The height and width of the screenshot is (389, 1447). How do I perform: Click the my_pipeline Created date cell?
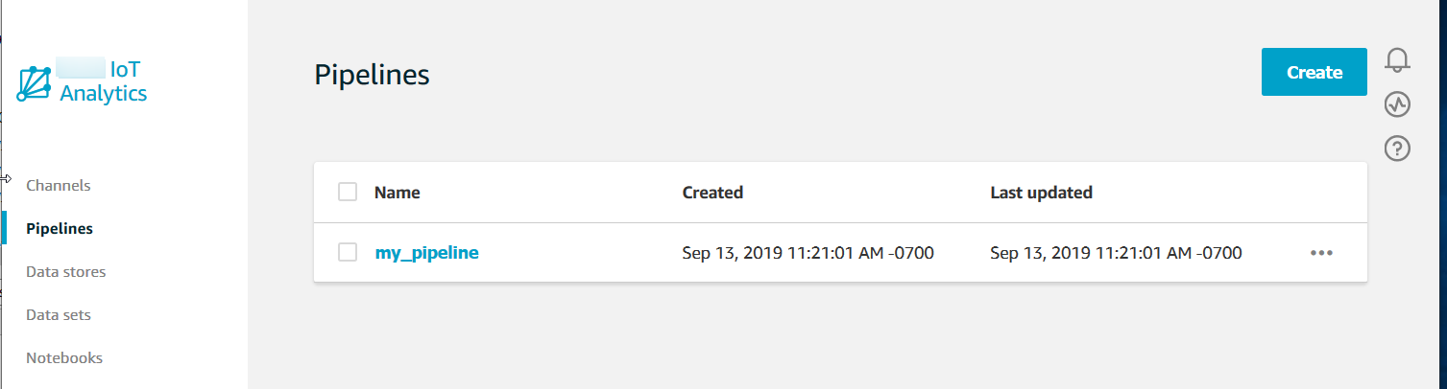(808, 253)
